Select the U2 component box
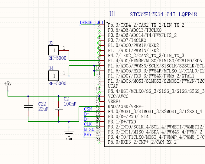This screenshot has height=164, width=205. coord(53,50)
